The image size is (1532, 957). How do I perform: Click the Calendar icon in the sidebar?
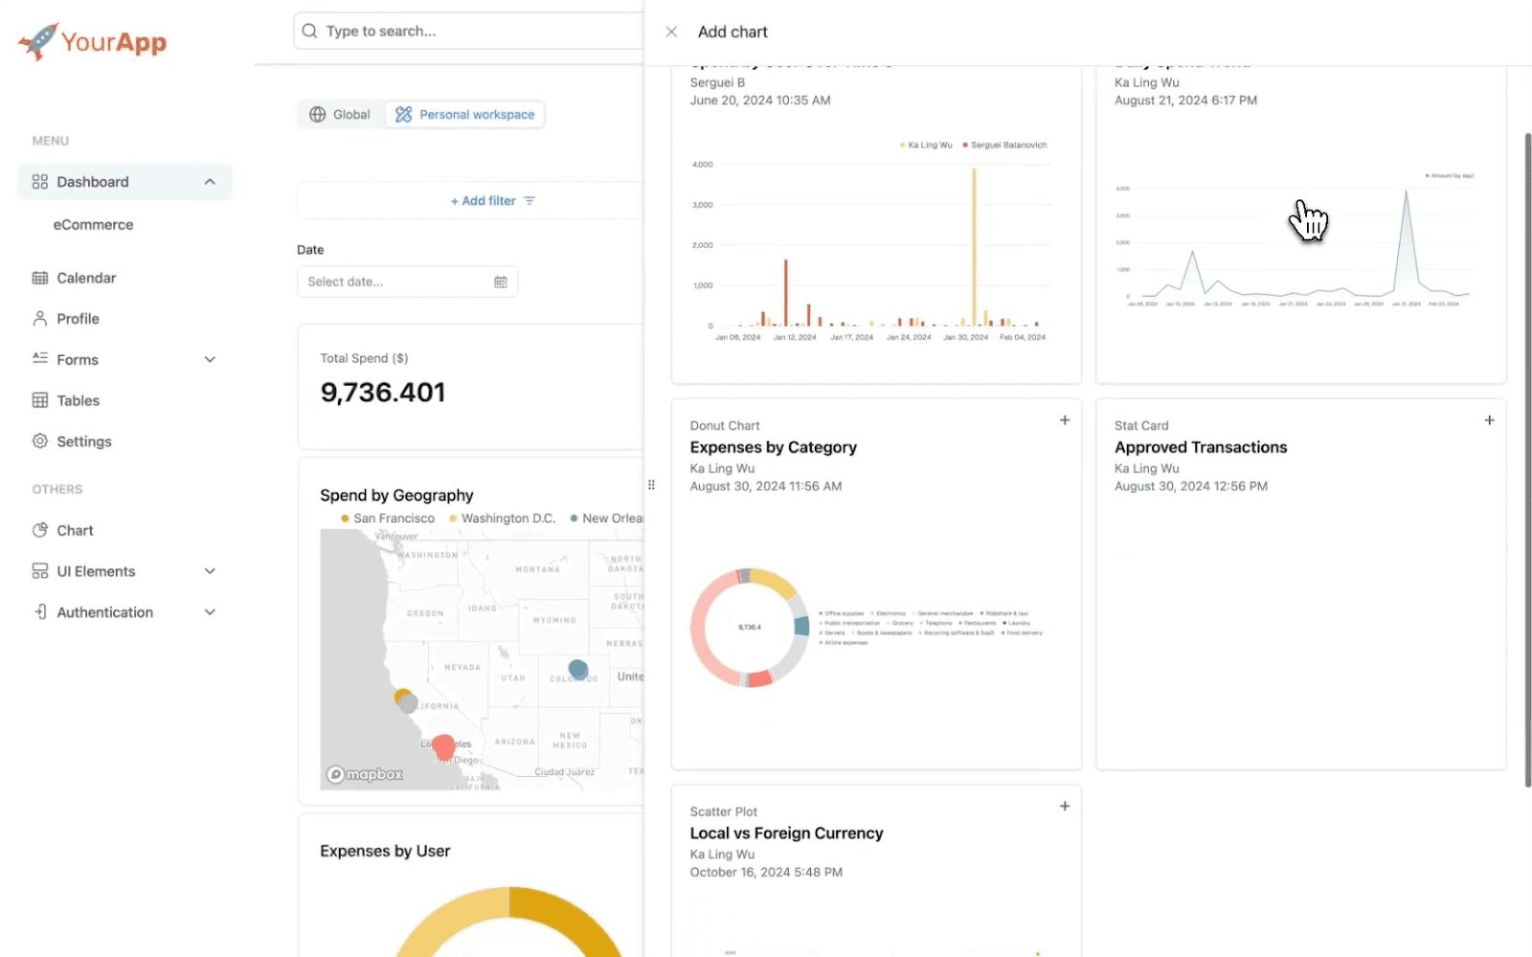pyautogui.click(x=39, y=278)
